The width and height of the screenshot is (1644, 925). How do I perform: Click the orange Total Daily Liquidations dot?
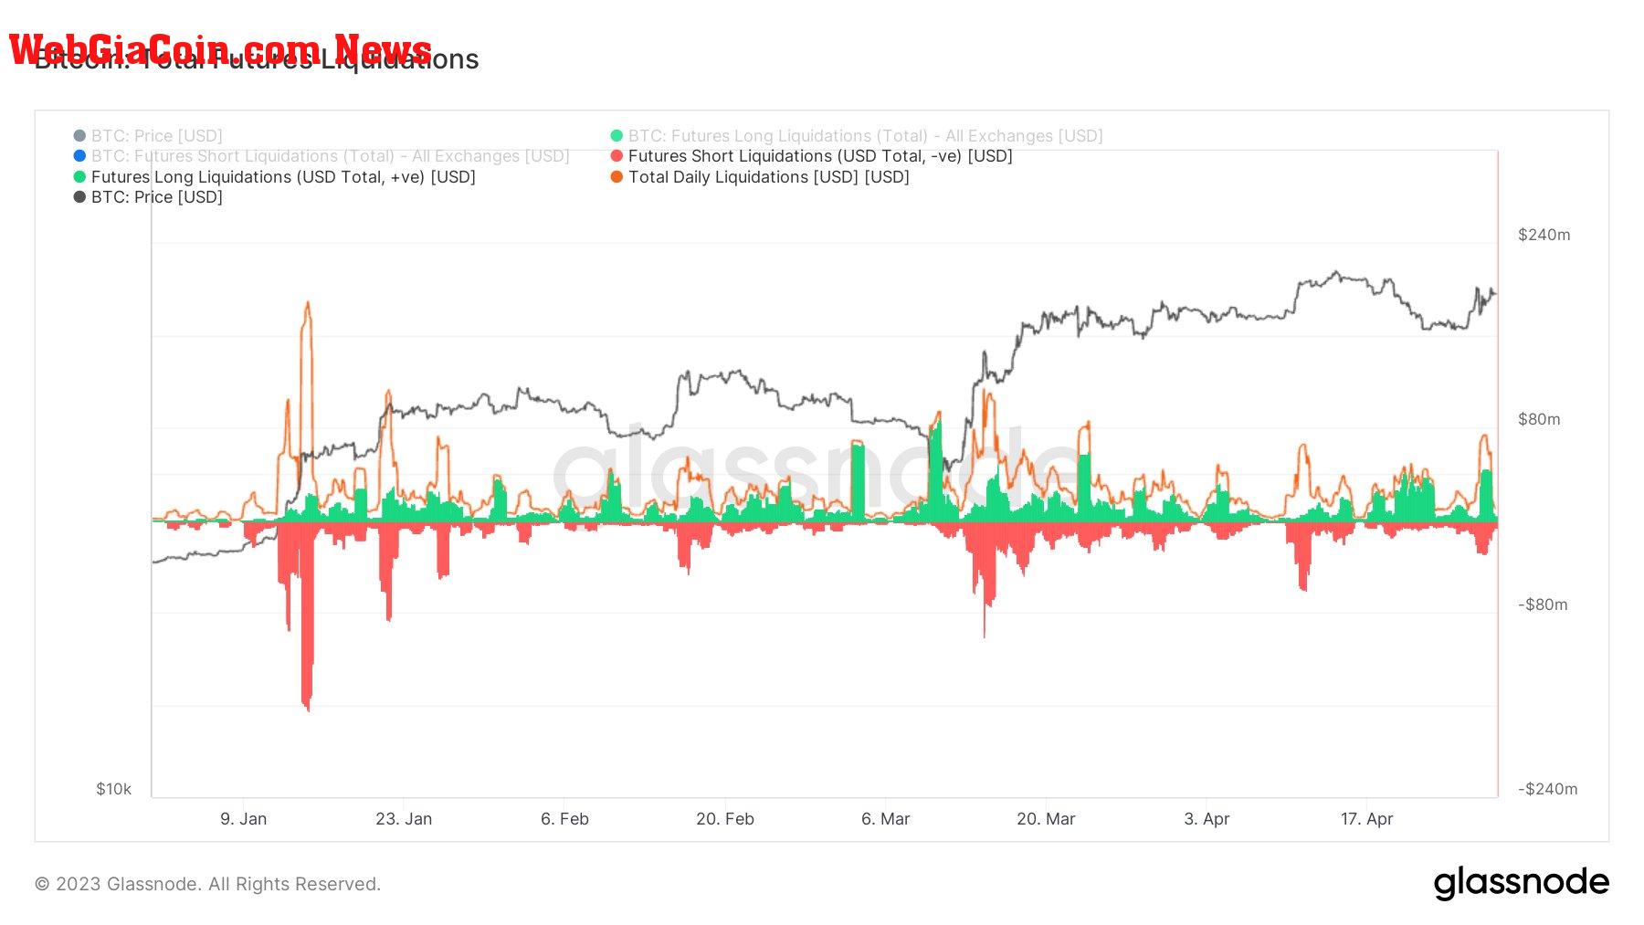[616, 177]
